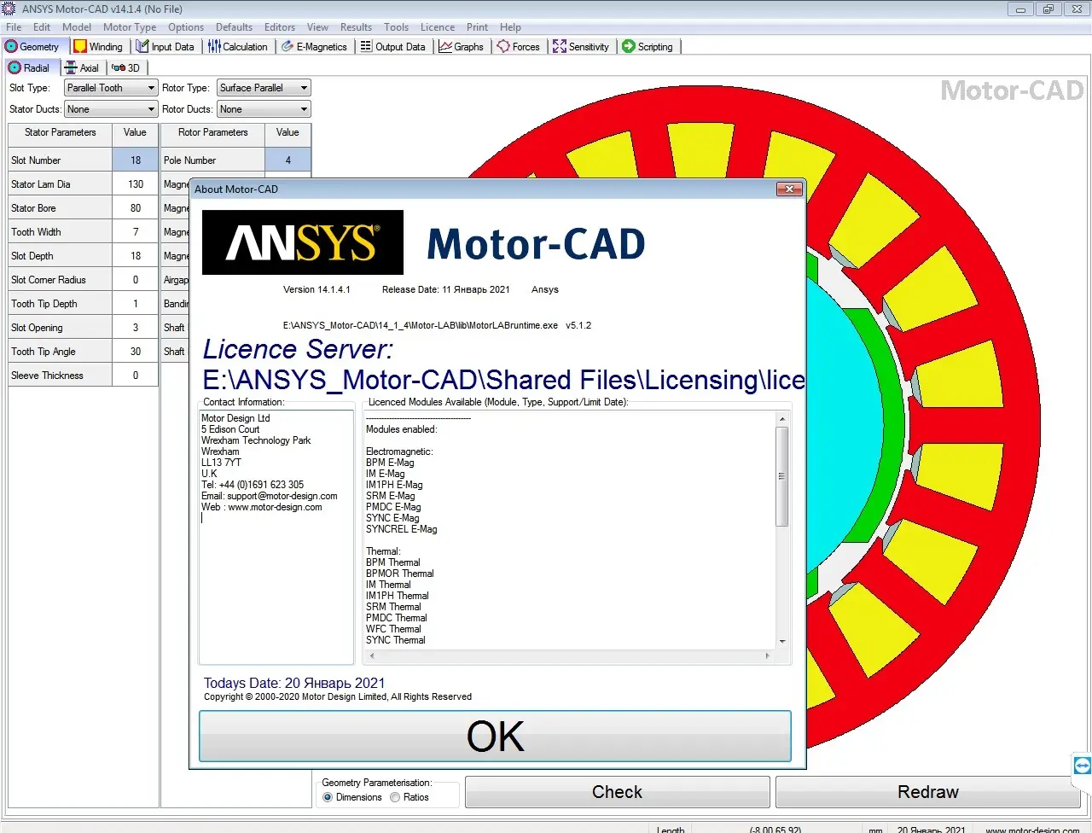This screenshot has height=833, width=1092.
Task: Click the Slot Number value cell
Action: coord(136,160)
